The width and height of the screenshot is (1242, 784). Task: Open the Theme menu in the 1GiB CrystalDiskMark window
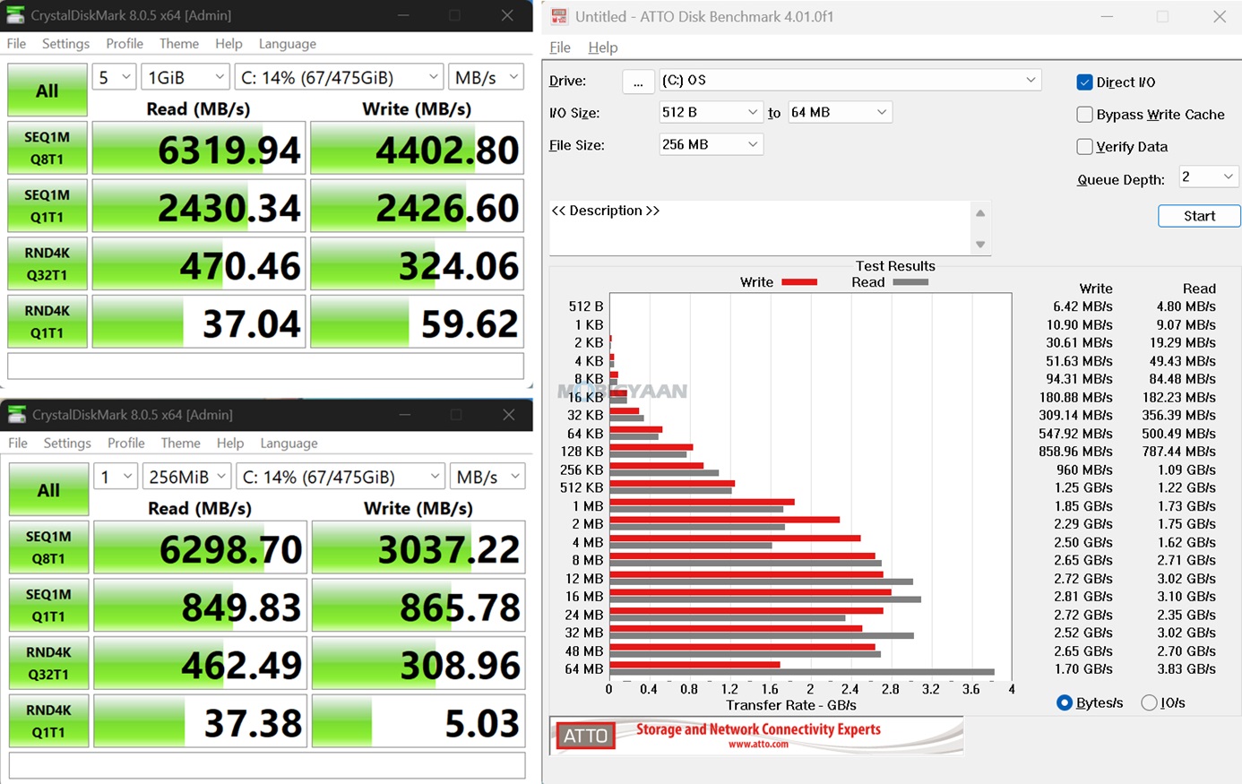tap(179, 44)
